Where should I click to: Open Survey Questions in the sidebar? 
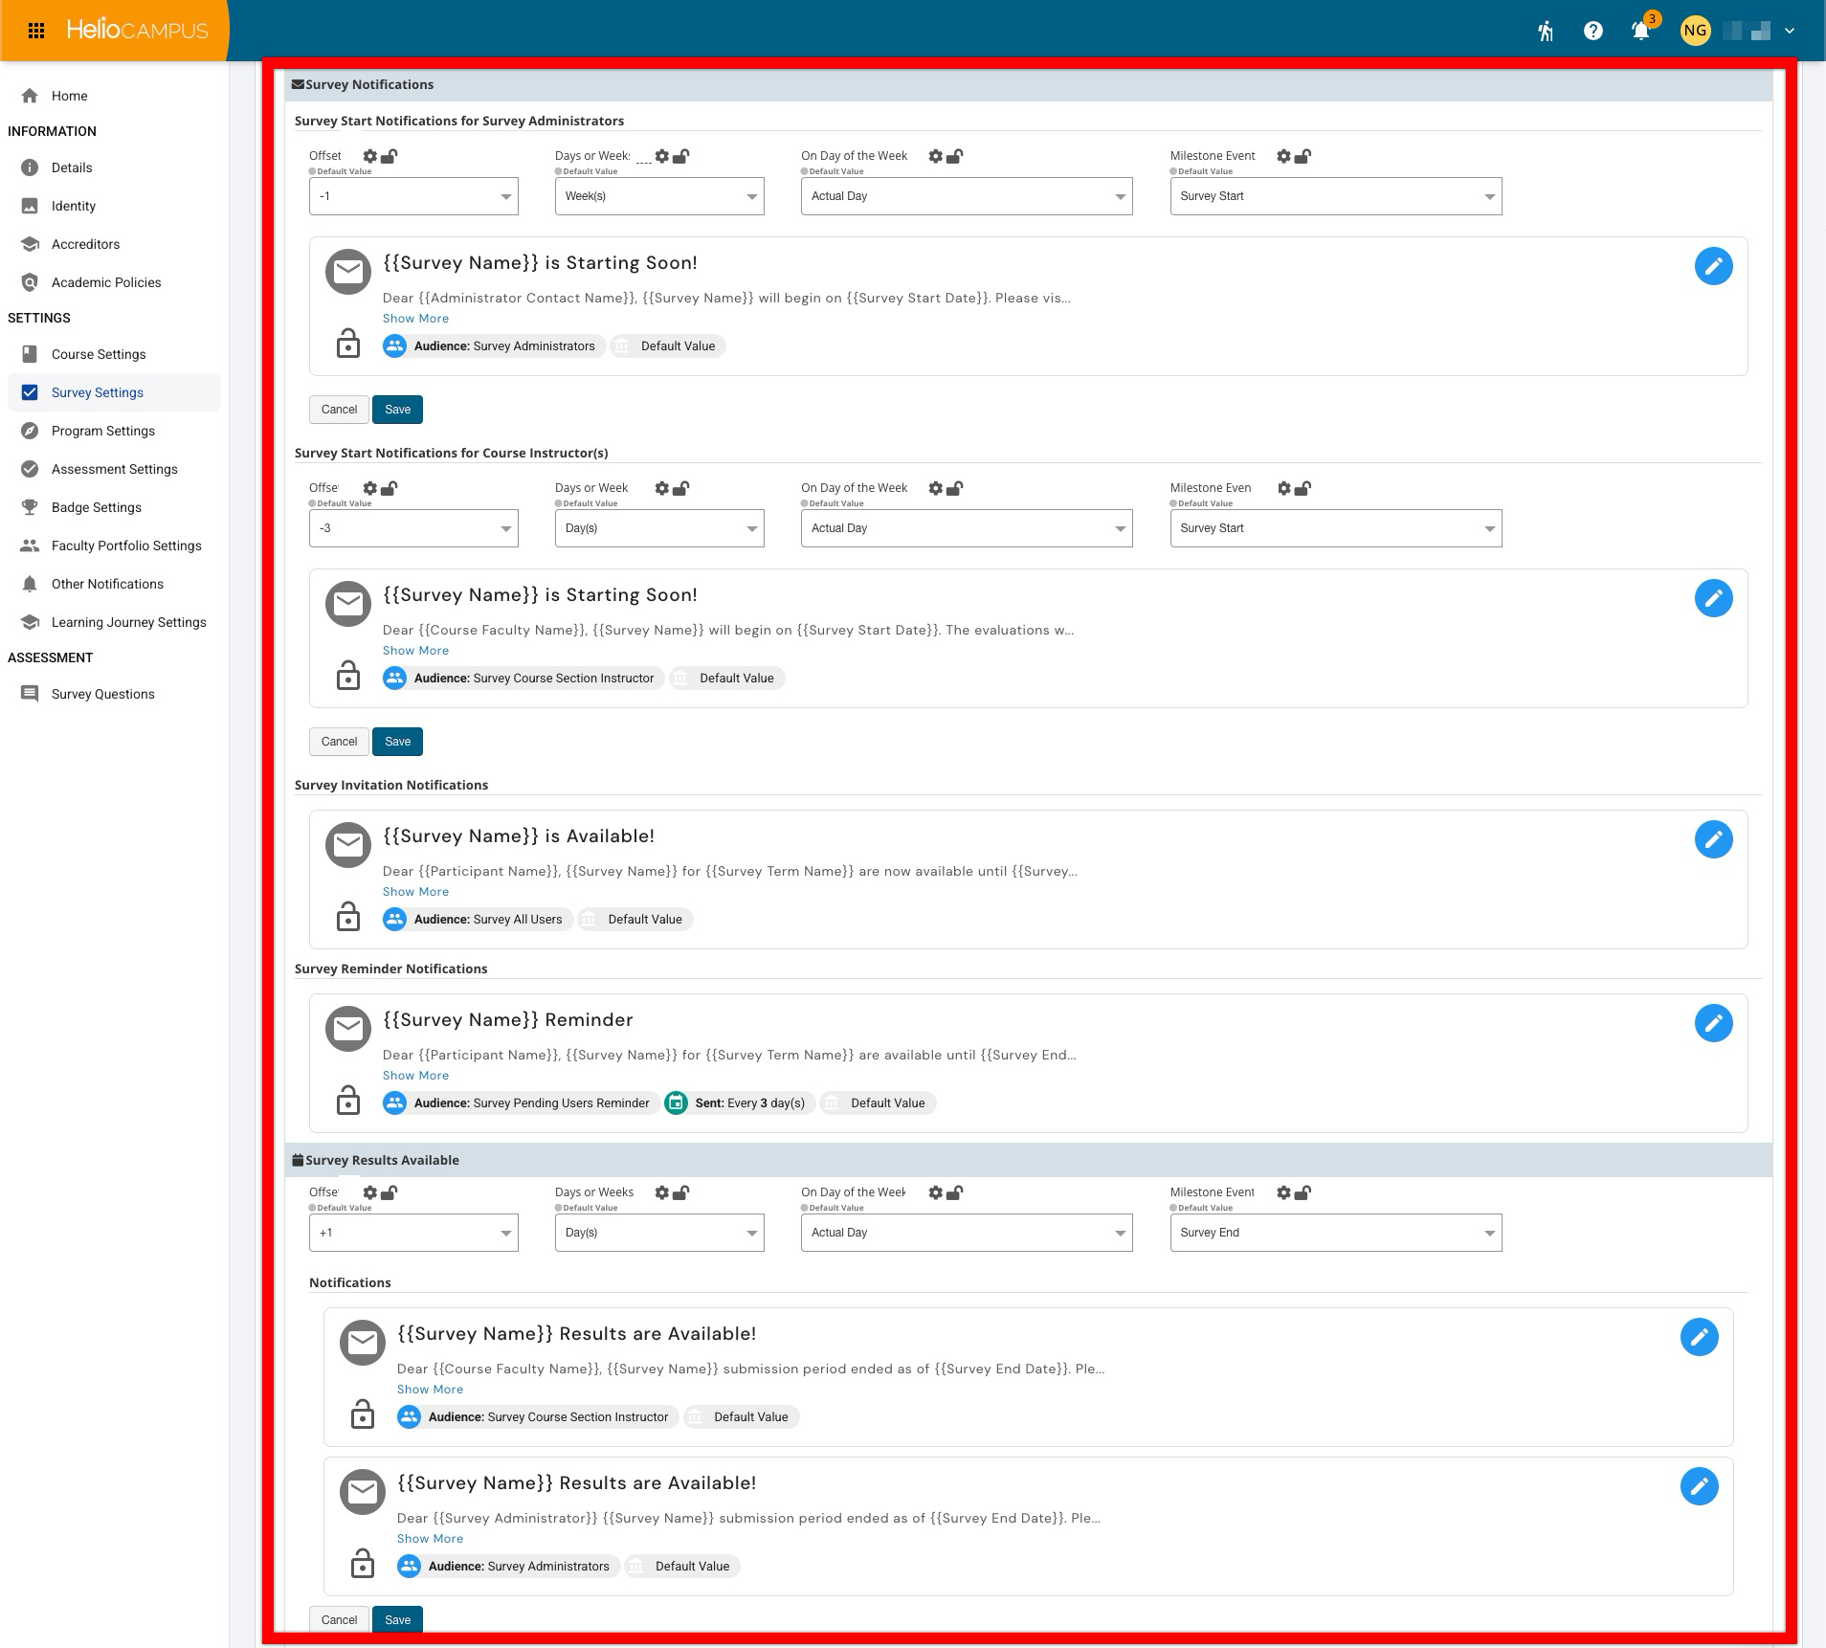[114, 694]
